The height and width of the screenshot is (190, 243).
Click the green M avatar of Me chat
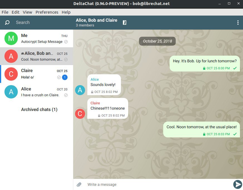[11, 38]
